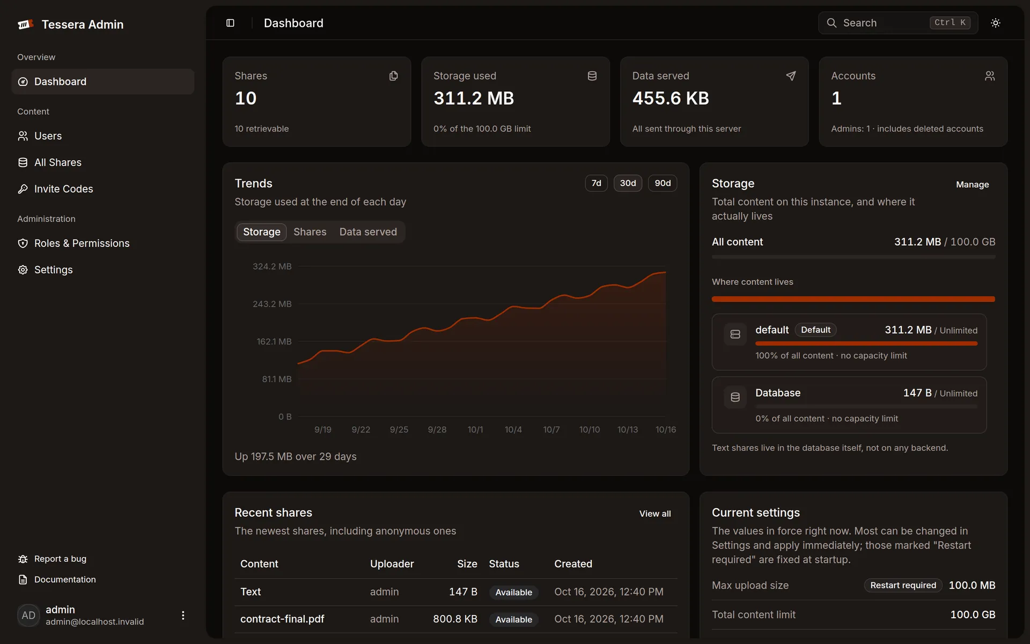Switch the chart to the Shares tab
Image resolution: width=1030 pixels, height=644 pixels.
coord(310,232)
